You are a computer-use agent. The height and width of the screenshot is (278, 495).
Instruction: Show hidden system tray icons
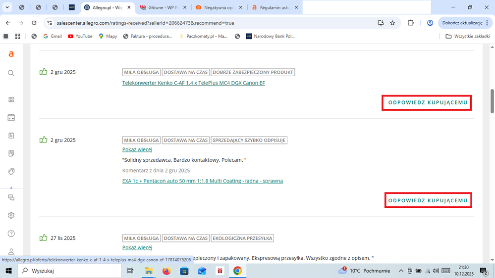point(401,271)
